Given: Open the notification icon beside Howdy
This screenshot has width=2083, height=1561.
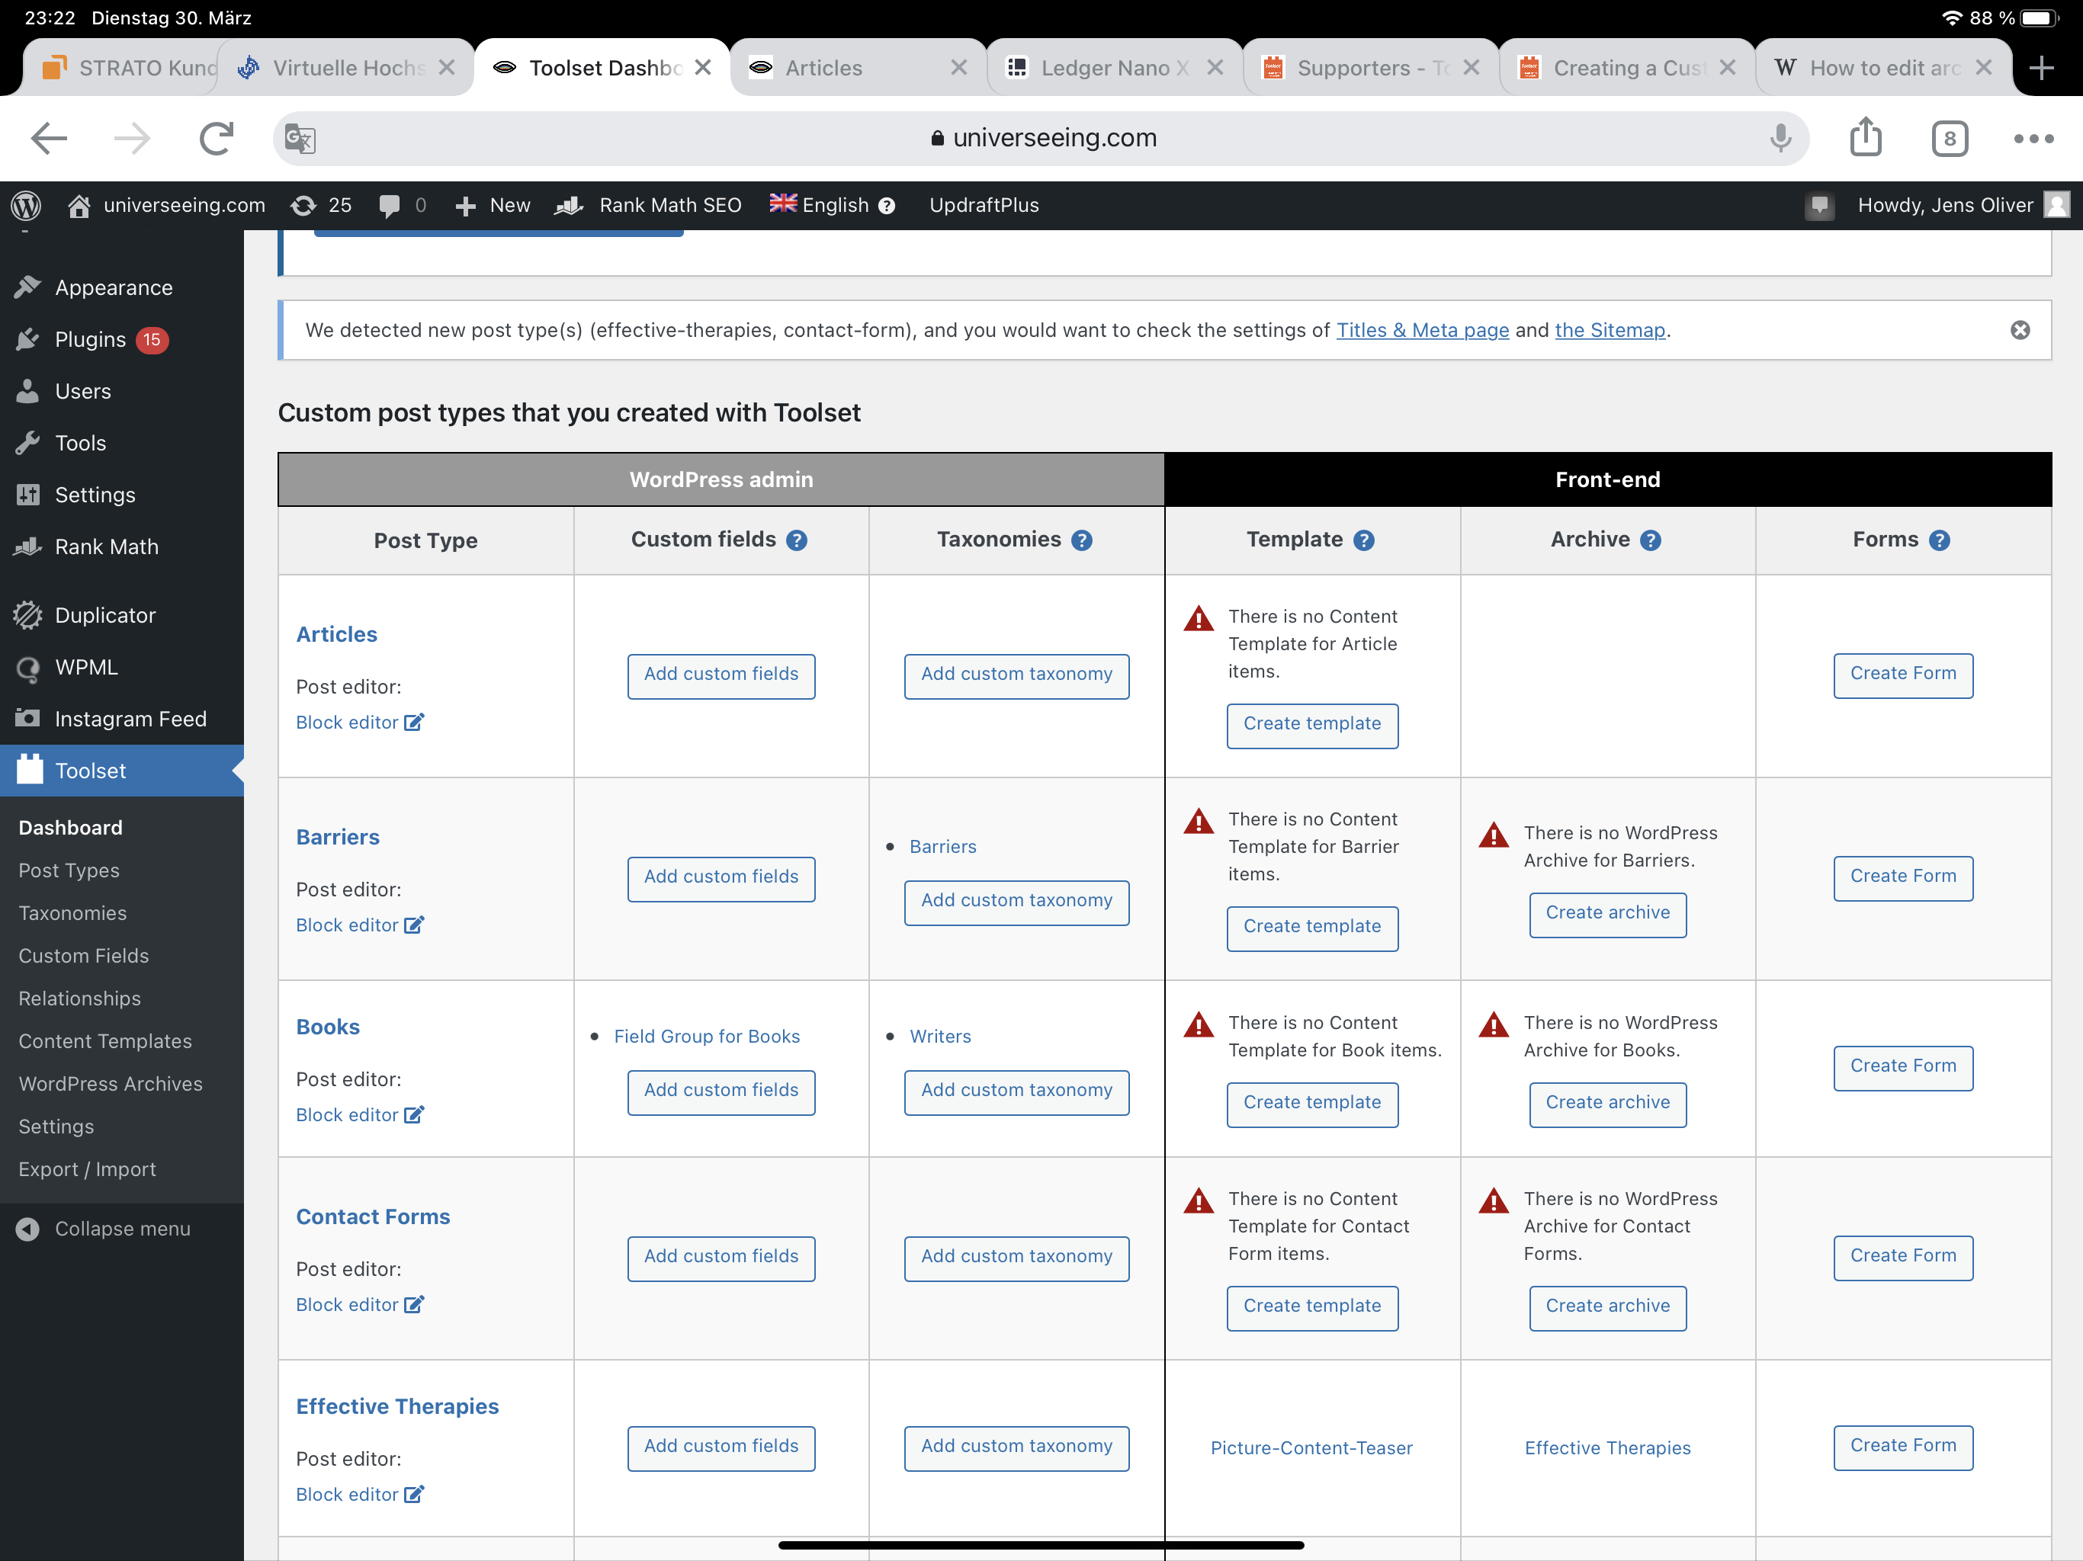Looking at the screenshot, I should [1819, 205].
